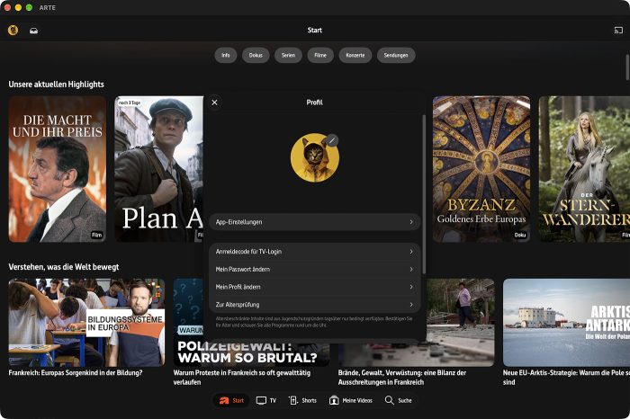
Task: Click the Verstehen, was die Welt bewegt heading
Action: coord(64,267)
